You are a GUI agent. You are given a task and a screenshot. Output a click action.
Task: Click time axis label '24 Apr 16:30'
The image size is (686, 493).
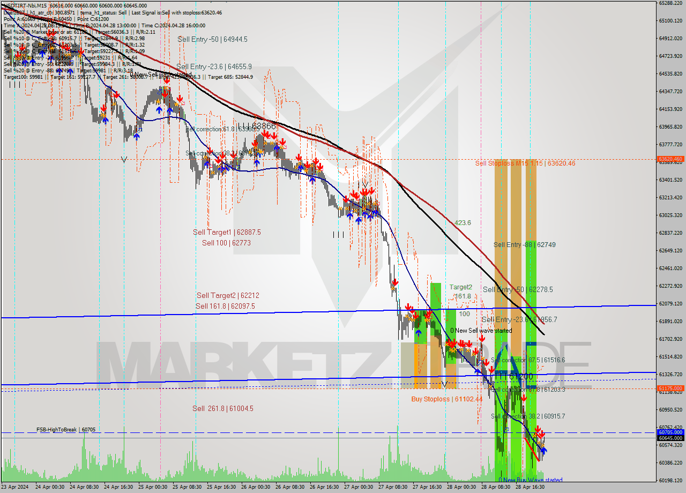(x=118, y=487)
